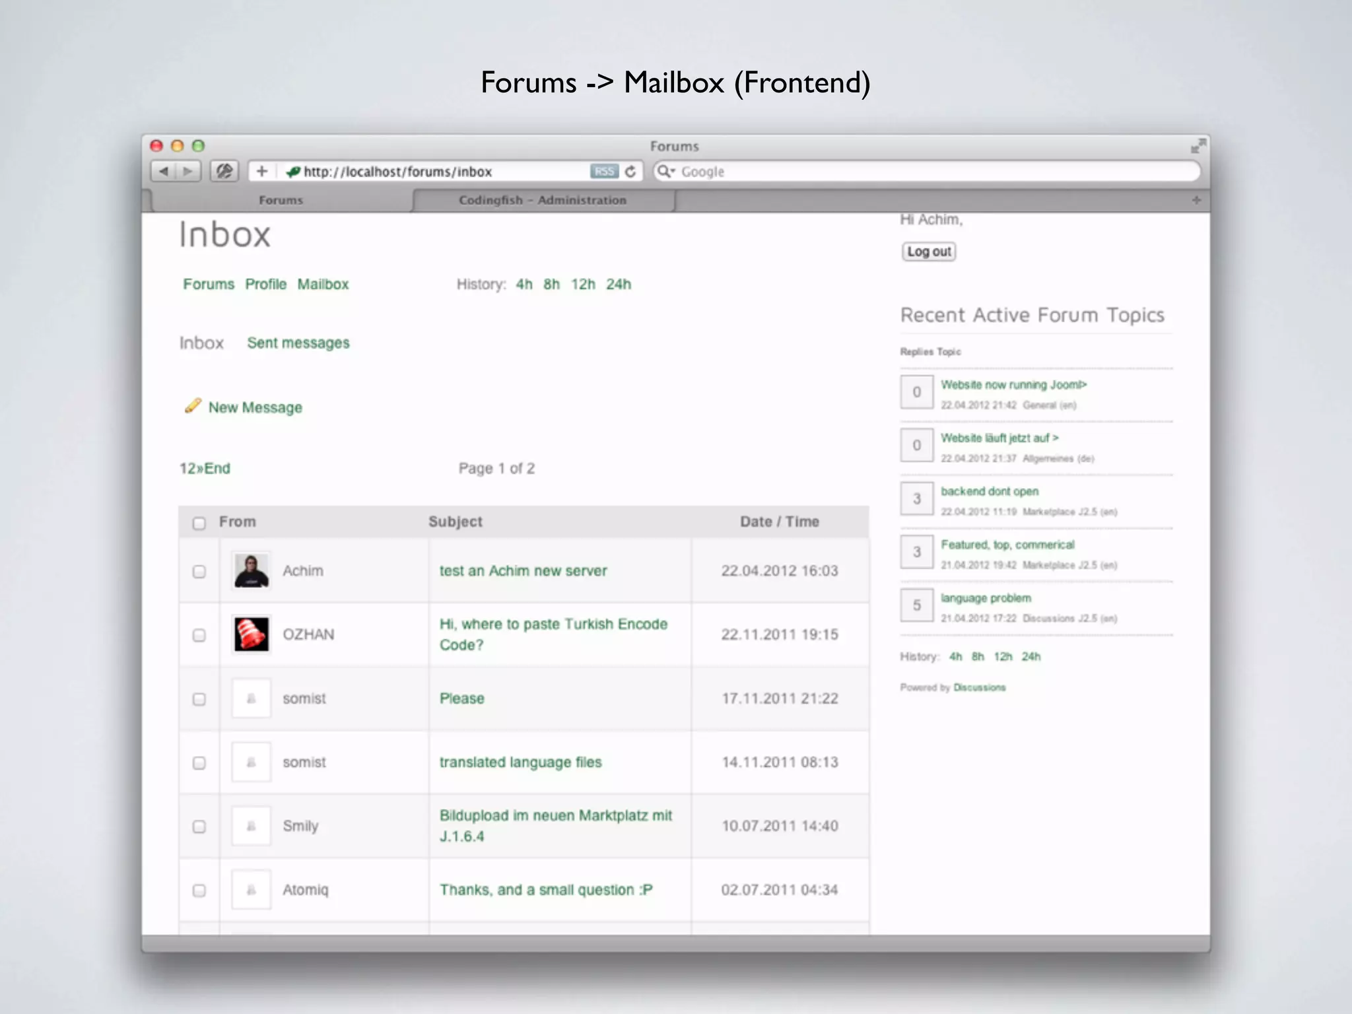The height and width of the screenshot is (1014, 1352).
Task: Open topic 'Website läuft jetzt auf >'
Action: pyautogui.click(x=999, y=438)
